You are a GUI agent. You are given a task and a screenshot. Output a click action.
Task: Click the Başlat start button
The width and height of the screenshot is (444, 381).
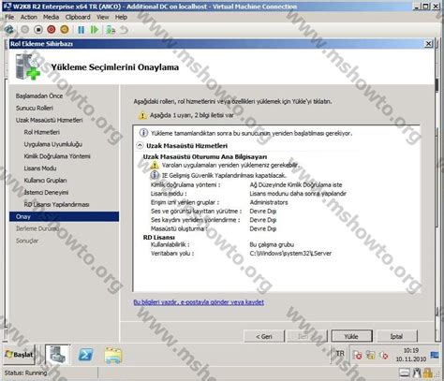pos(19,355)
